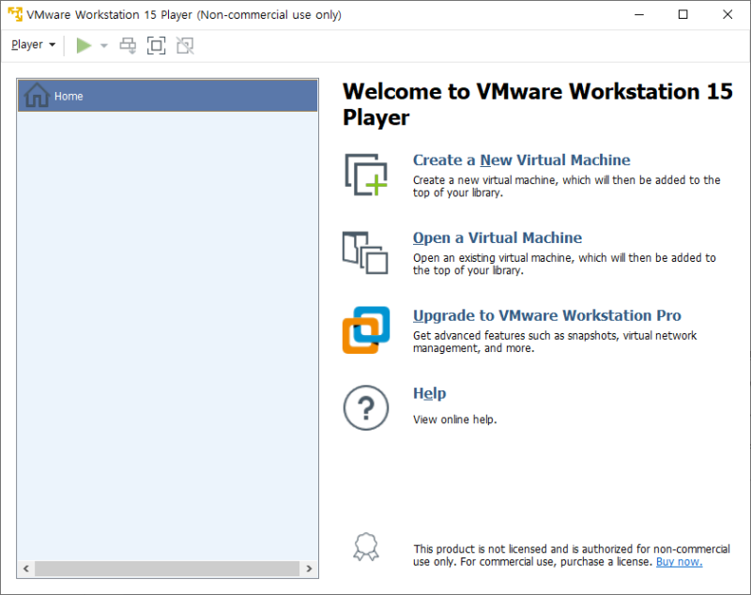
Task: Click the left arrow of the horizontal scrollbar
Action: point(24,568)
